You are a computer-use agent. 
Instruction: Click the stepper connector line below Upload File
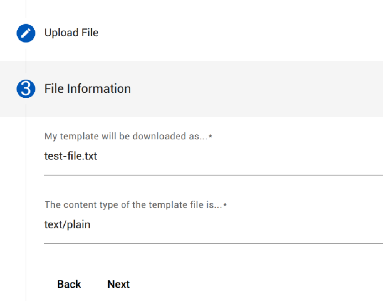tap(26, 53)
